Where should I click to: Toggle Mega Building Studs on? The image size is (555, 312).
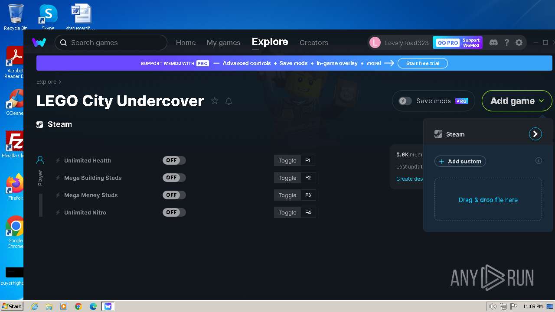click(174, 178)
